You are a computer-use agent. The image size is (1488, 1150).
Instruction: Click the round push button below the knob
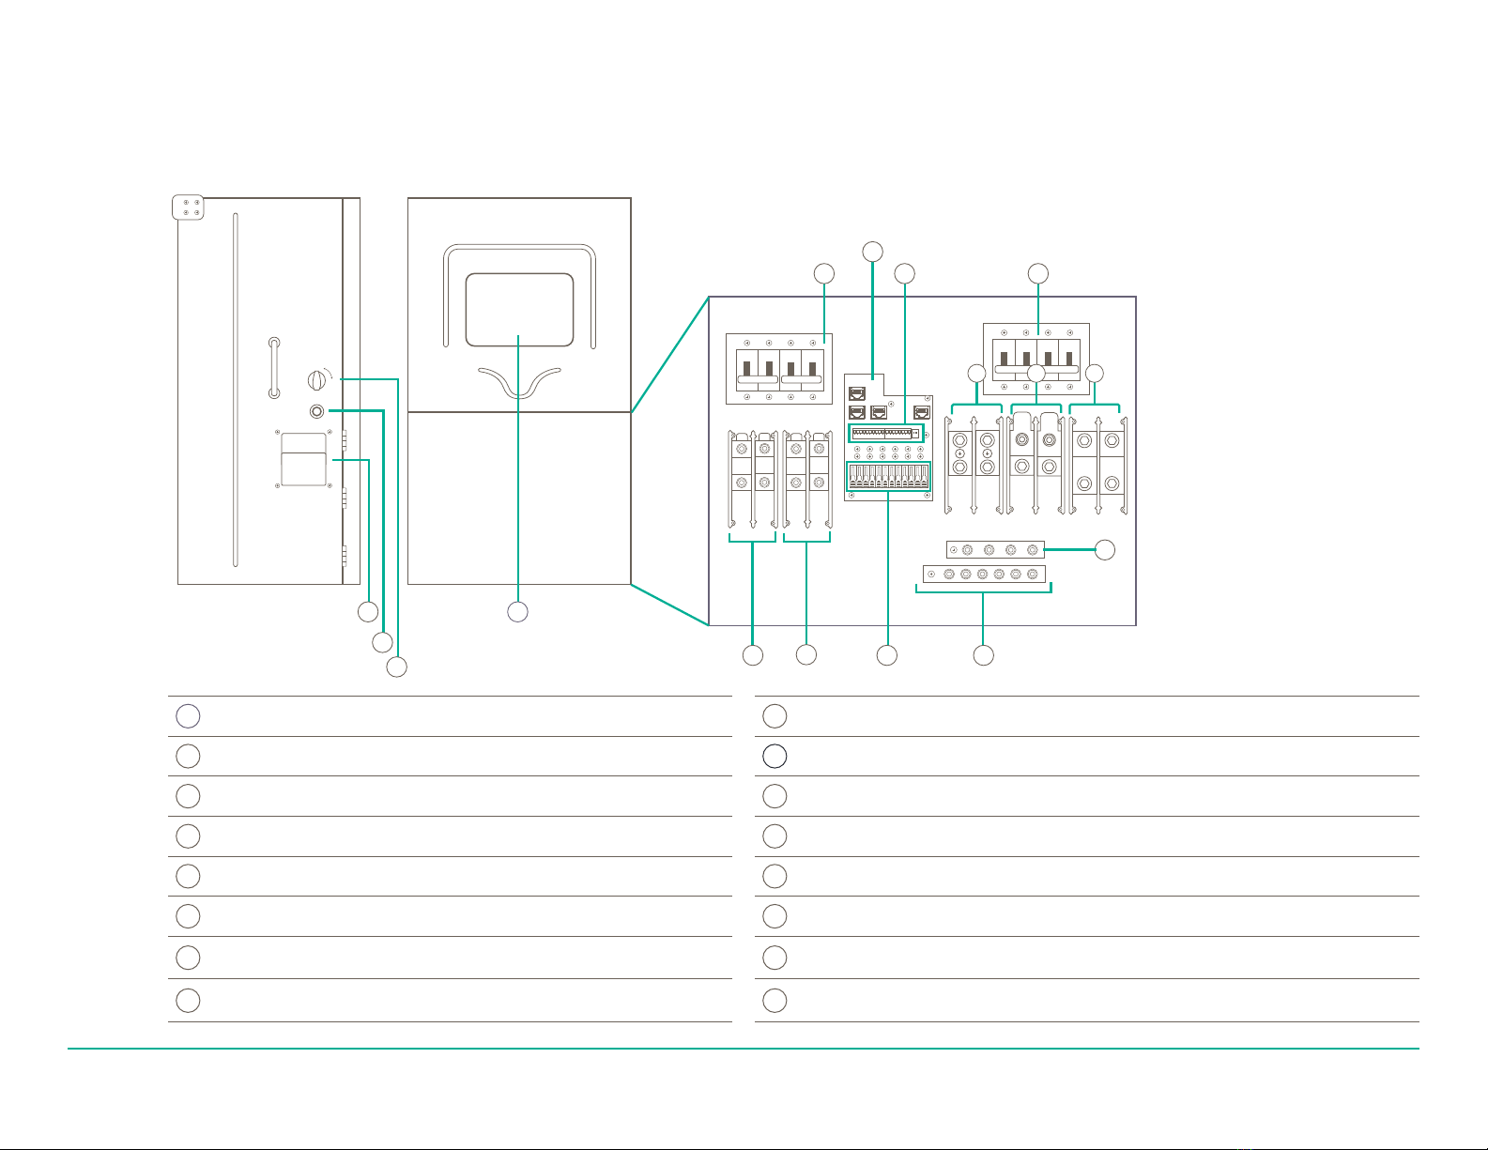[x=317, y=411]
